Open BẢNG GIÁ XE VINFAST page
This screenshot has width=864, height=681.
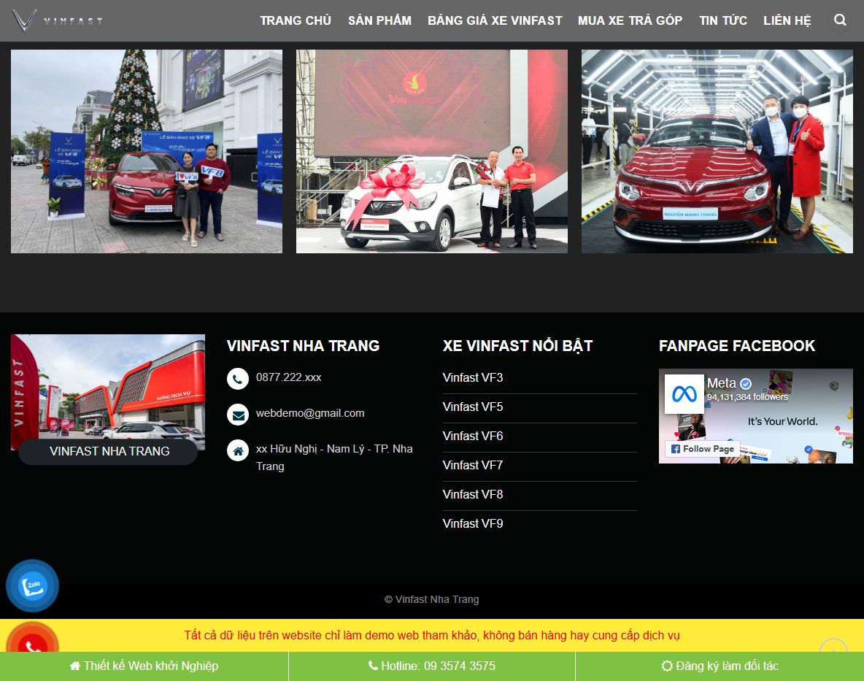(495, 20)
